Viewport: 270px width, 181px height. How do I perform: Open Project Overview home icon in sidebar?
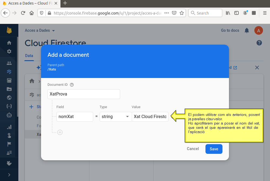[9, 43]
